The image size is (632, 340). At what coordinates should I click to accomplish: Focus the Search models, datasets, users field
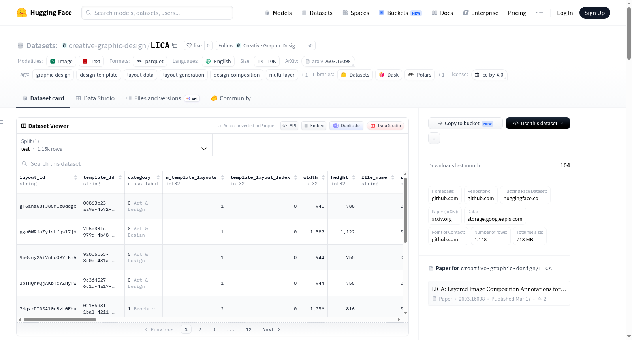pyautogui.click(x=157, y=13)
